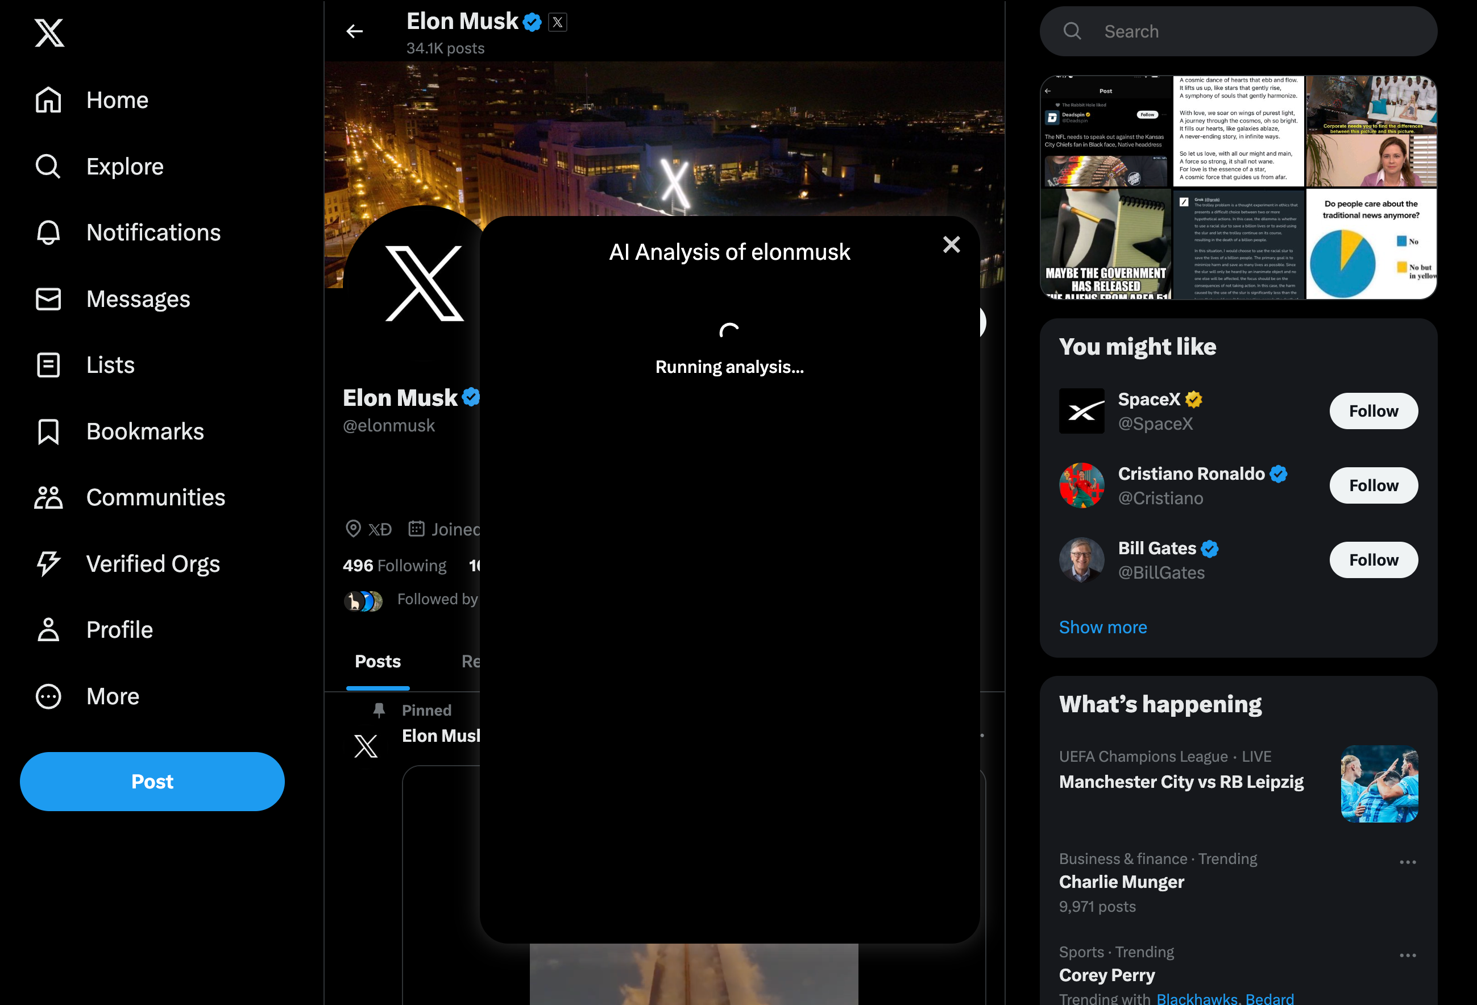Open Manchester City vs RB Leipzig thumbnail

1379,784
